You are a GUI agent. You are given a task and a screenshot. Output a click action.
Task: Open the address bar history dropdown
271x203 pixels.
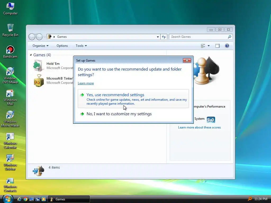click(x=158, y=37)
